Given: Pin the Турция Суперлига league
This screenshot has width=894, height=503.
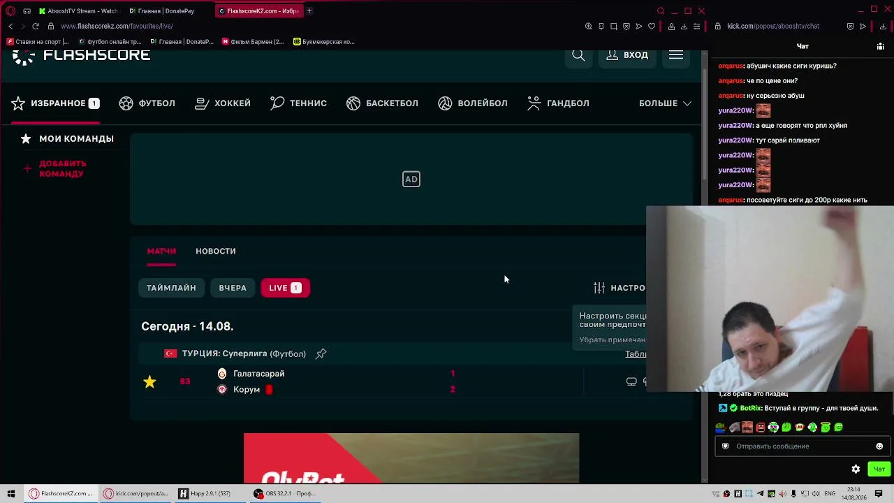Looking at the screenshot, I should click(321, 353).
